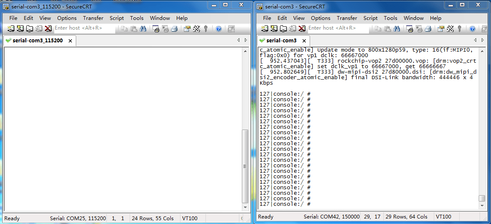
Task: Click "29 Rows, 64 Cols" status bar text
Action: (406, 217)
